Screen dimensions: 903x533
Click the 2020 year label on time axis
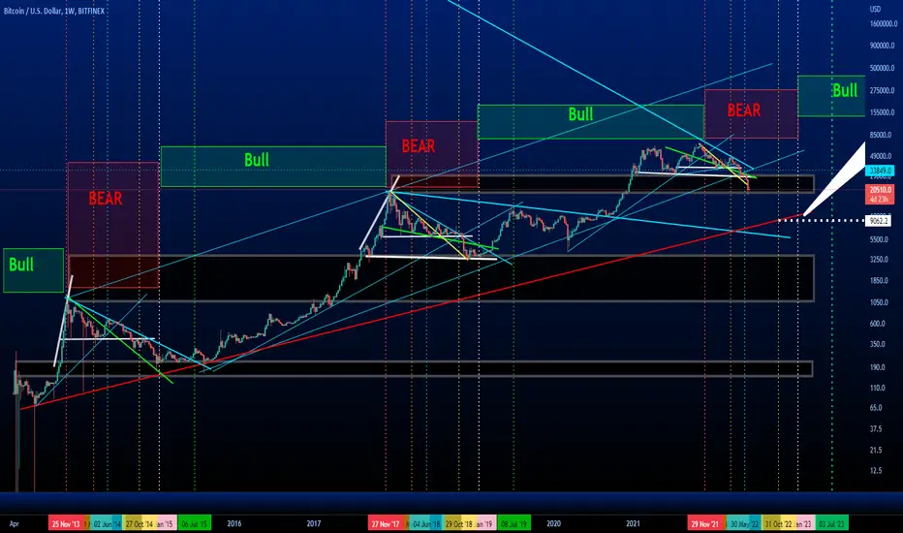[553, 523]
